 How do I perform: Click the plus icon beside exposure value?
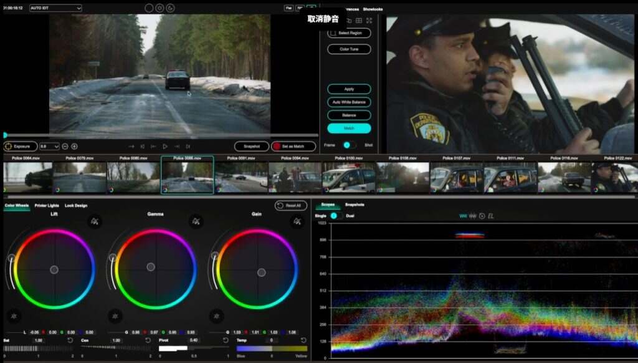point(74,147)
